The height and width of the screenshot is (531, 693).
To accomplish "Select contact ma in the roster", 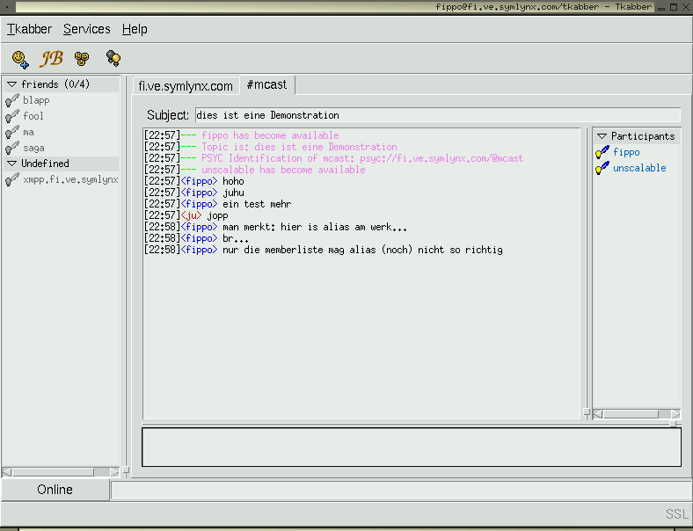I will [28, 132].
